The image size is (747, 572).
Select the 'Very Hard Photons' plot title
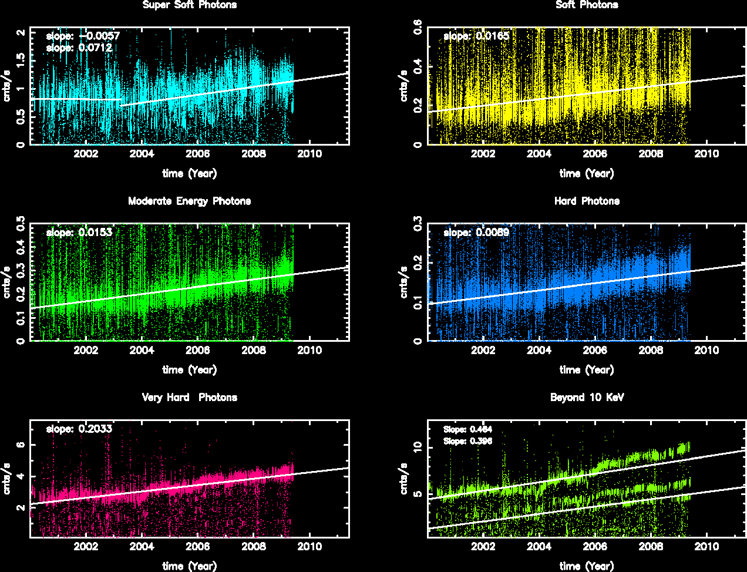pos(189,398)
